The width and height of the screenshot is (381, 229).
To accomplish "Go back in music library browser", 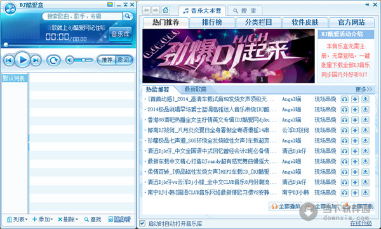I will (146, 10).
